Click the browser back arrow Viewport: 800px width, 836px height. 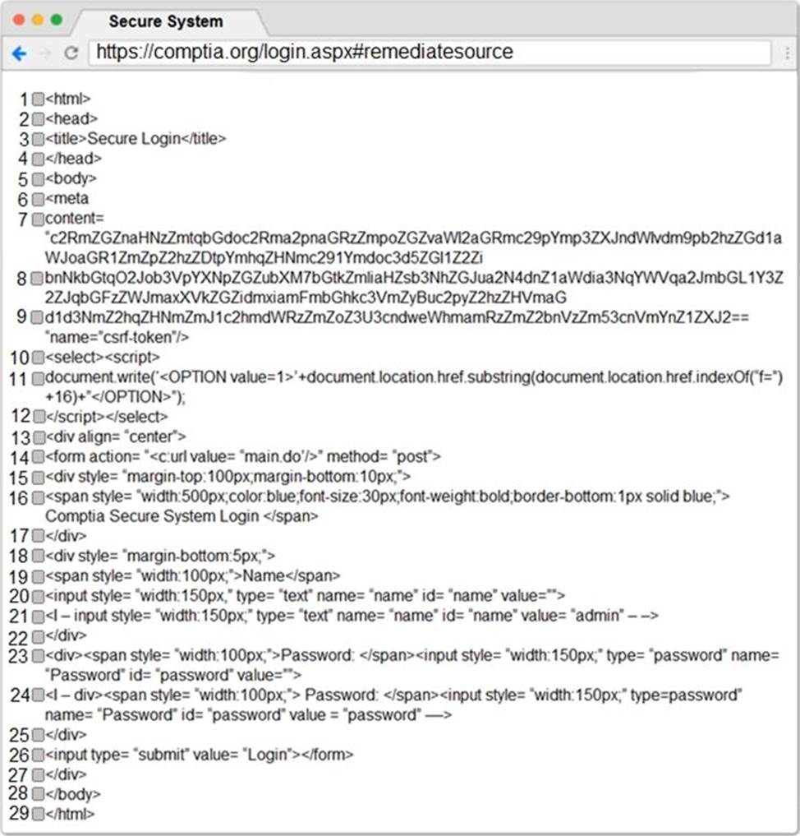click(x=19, y=53)
